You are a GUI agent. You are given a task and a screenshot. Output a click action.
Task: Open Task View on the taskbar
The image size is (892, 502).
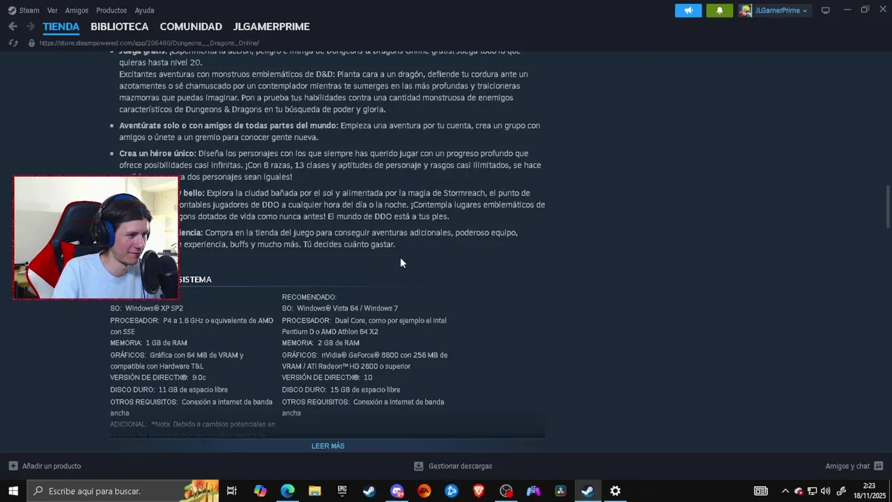[x=232, y=491]
